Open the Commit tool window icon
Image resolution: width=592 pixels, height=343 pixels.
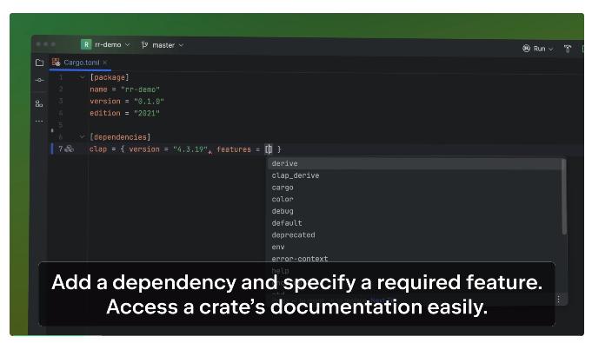[x=40, y=80]
